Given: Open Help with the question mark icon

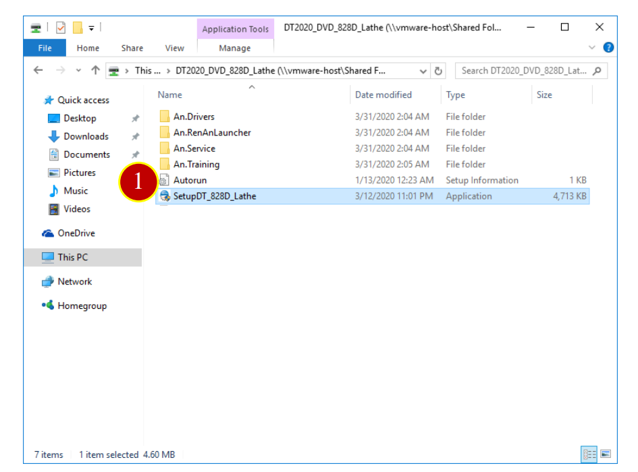Looking at the screenshot, I should click(608, 48).
